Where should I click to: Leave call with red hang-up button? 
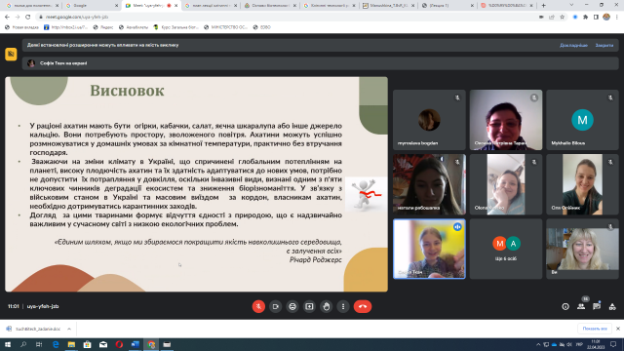[363, 306]
